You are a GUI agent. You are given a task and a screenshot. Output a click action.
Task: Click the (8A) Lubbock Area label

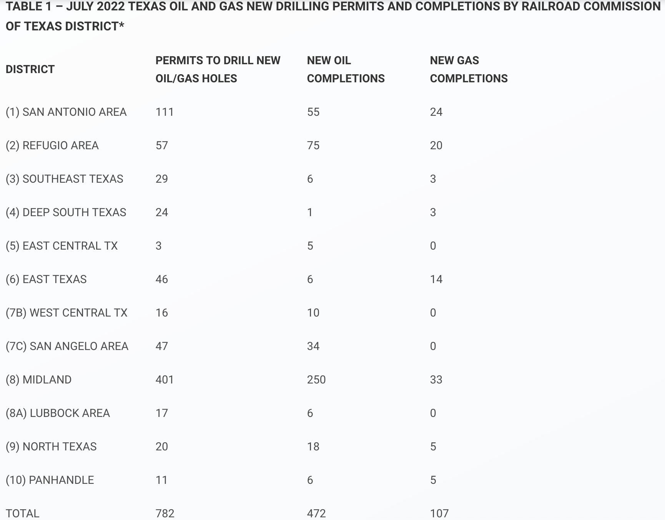pyautogui.click(x=58, y=413)
